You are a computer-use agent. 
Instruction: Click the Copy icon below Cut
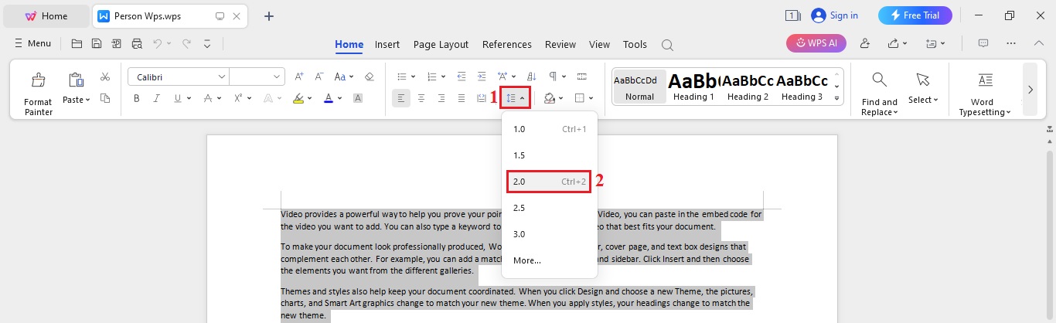click(x=105, y=98)
